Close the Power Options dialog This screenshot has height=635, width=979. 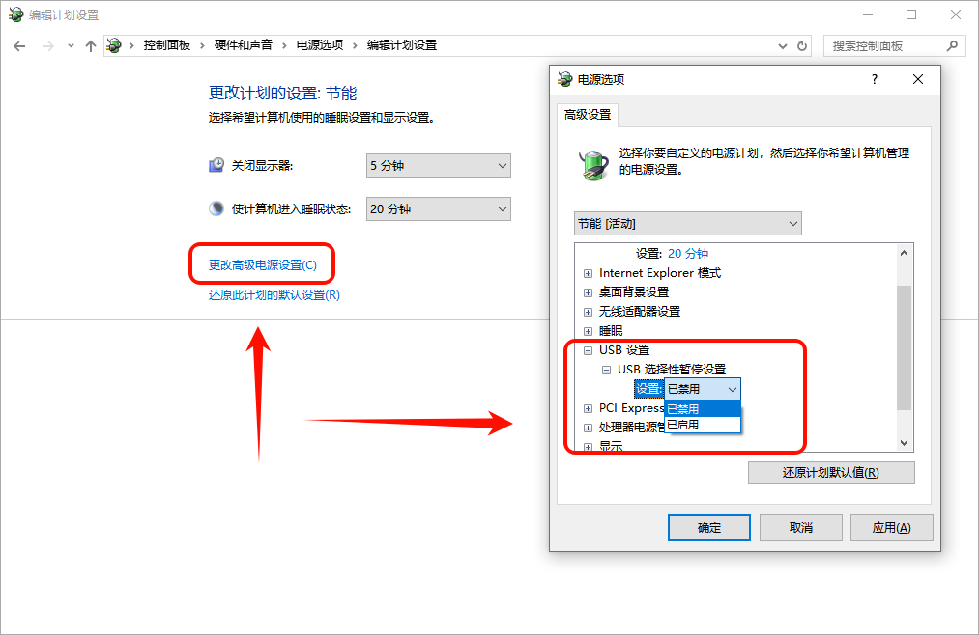(918, 79)
